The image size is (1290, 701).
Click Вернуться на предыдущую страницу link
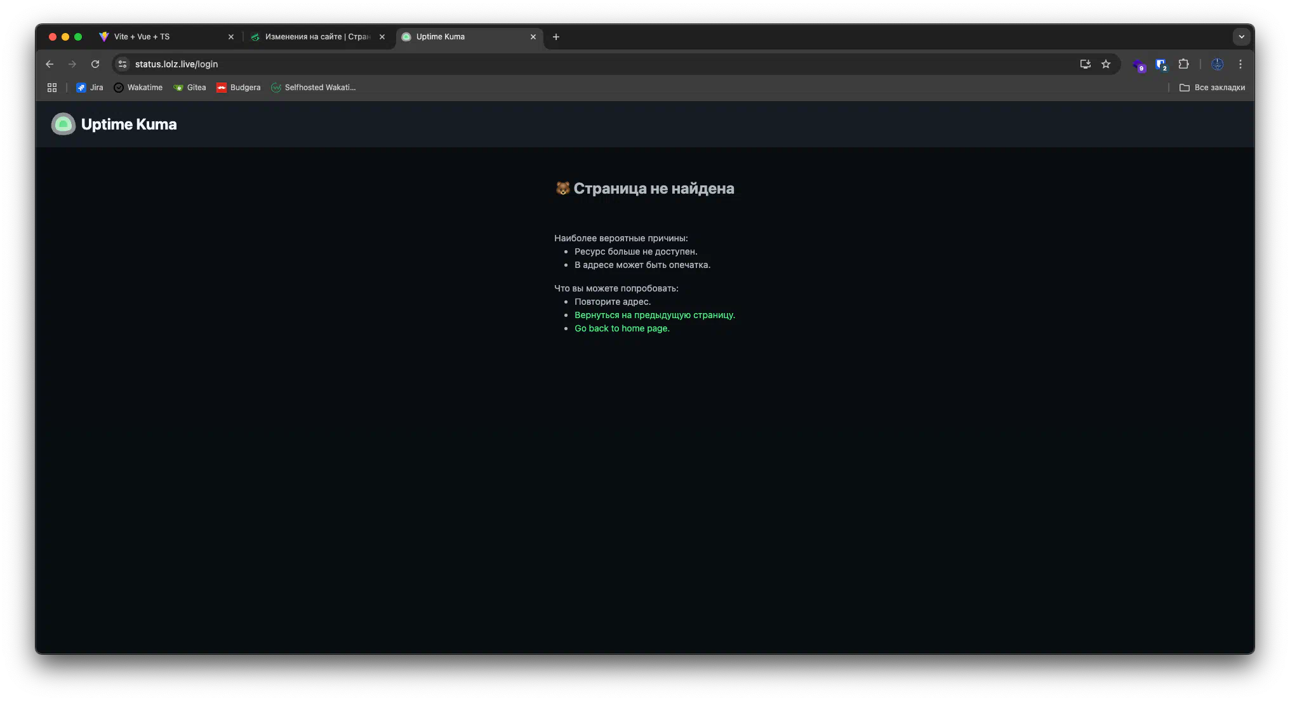[655, 315]
